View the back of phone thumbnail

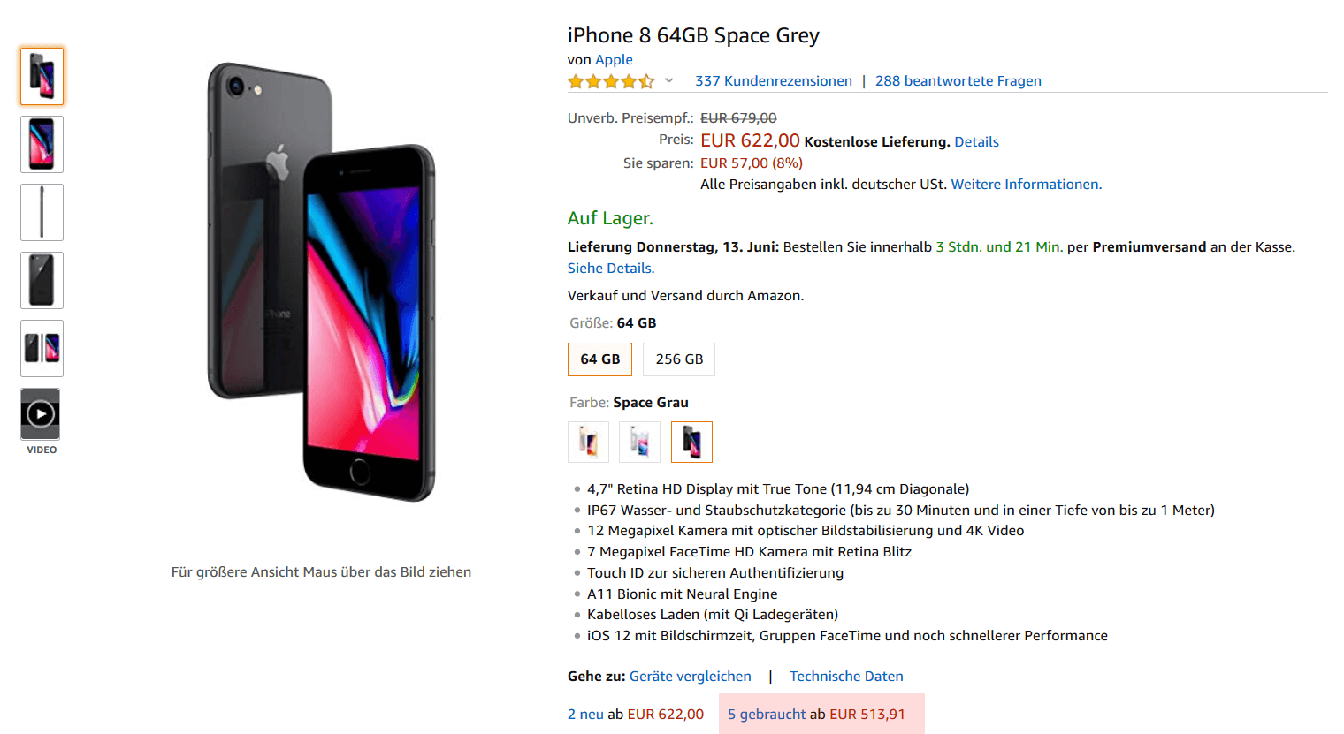coord(42,280)
